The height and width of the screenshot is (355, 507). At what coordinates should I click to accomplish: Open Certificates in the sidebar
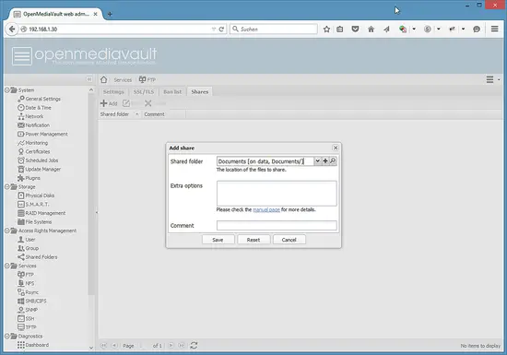point(34,151)
